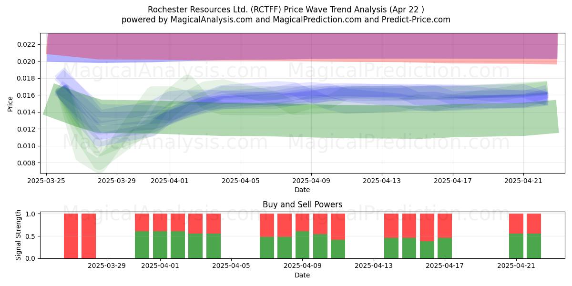Screen dimensions: 572x286
Task: Click the 'Date' label below Buy and Sell Powers
Action: (302, 275)
